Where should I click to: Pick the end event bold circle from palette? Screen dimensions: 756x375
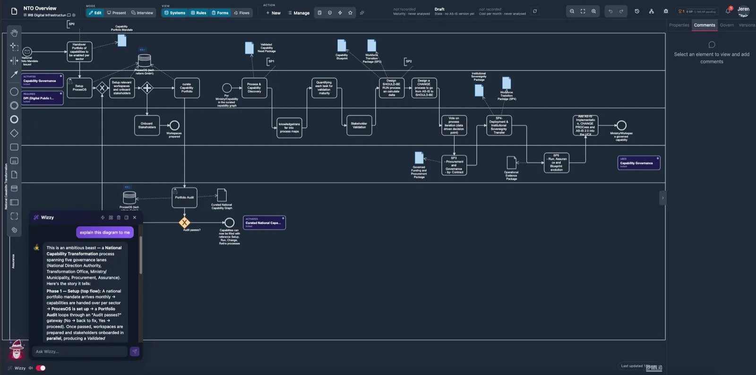tap(14, 119)
